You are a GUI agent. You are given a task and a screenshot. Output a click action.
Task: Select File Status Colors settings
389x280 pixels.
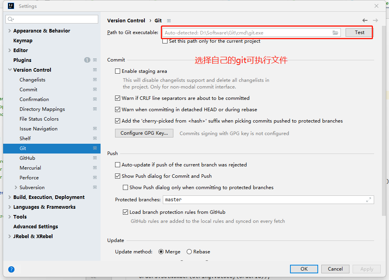click(x=39, y=119)
